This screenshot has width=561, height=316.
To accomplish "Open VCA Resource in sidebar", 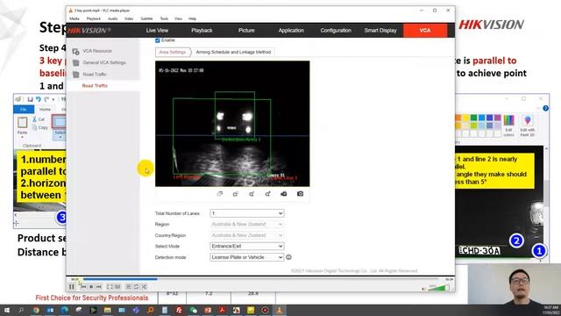I will click(97, 51).
